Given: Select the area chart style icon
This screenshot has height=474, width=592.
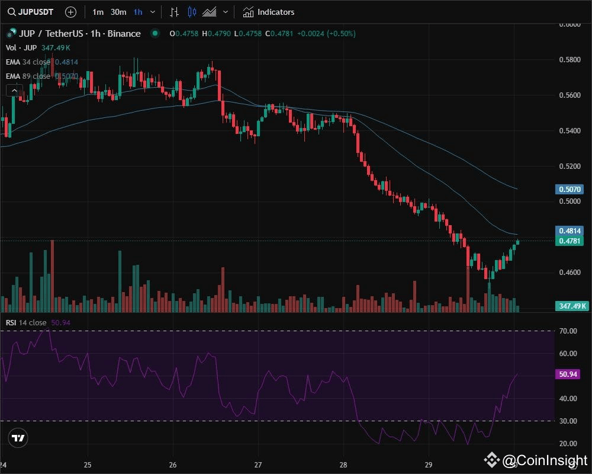Looking at the screenshot, I should [x=208, y=11].
